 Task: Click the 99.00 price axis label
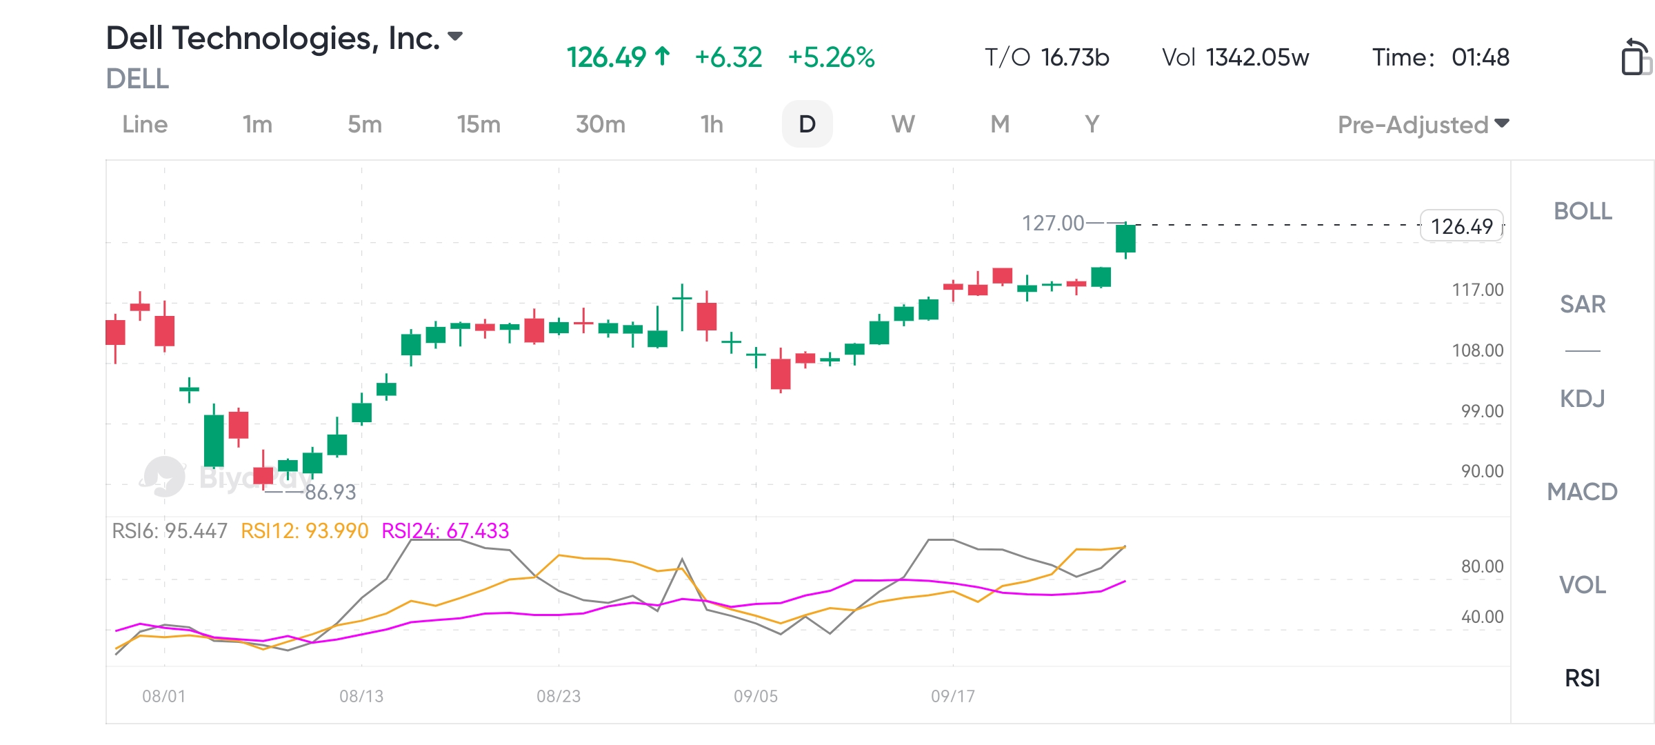click(x=1482, y=411)
